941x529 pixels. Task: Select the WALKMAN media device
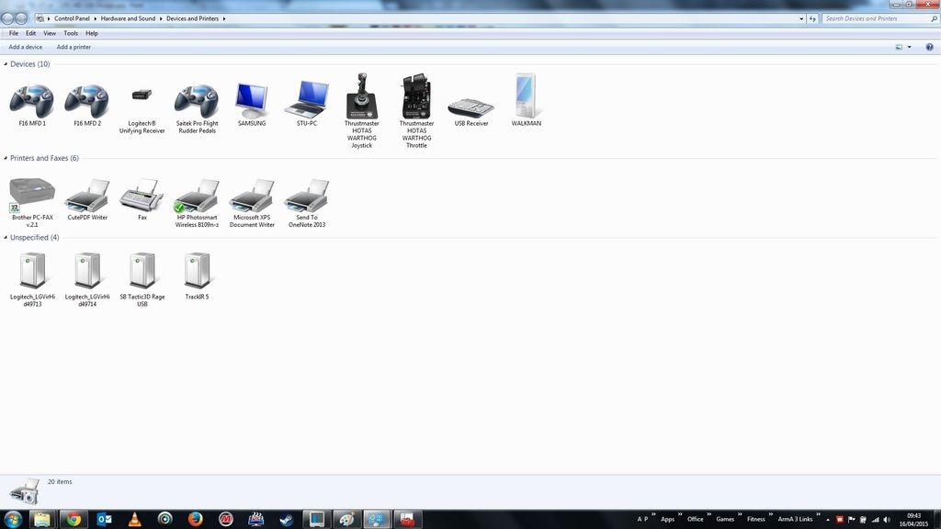pos(527,99)
